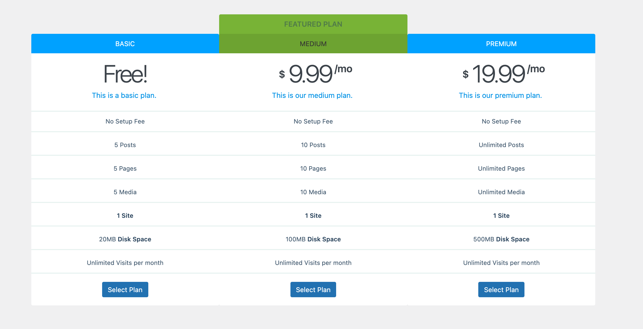Click 'This is a basic plan.' text
Image resolution: width=643 pixels, height=329 pixels.
124,95
